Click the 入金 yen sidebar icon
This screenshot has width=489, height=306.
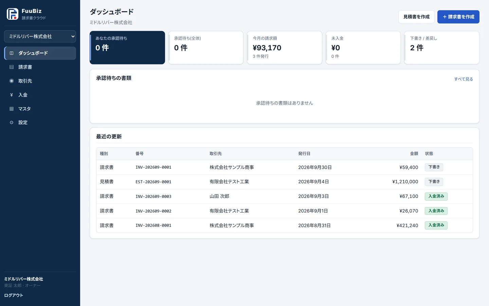(x=12, y=95)
